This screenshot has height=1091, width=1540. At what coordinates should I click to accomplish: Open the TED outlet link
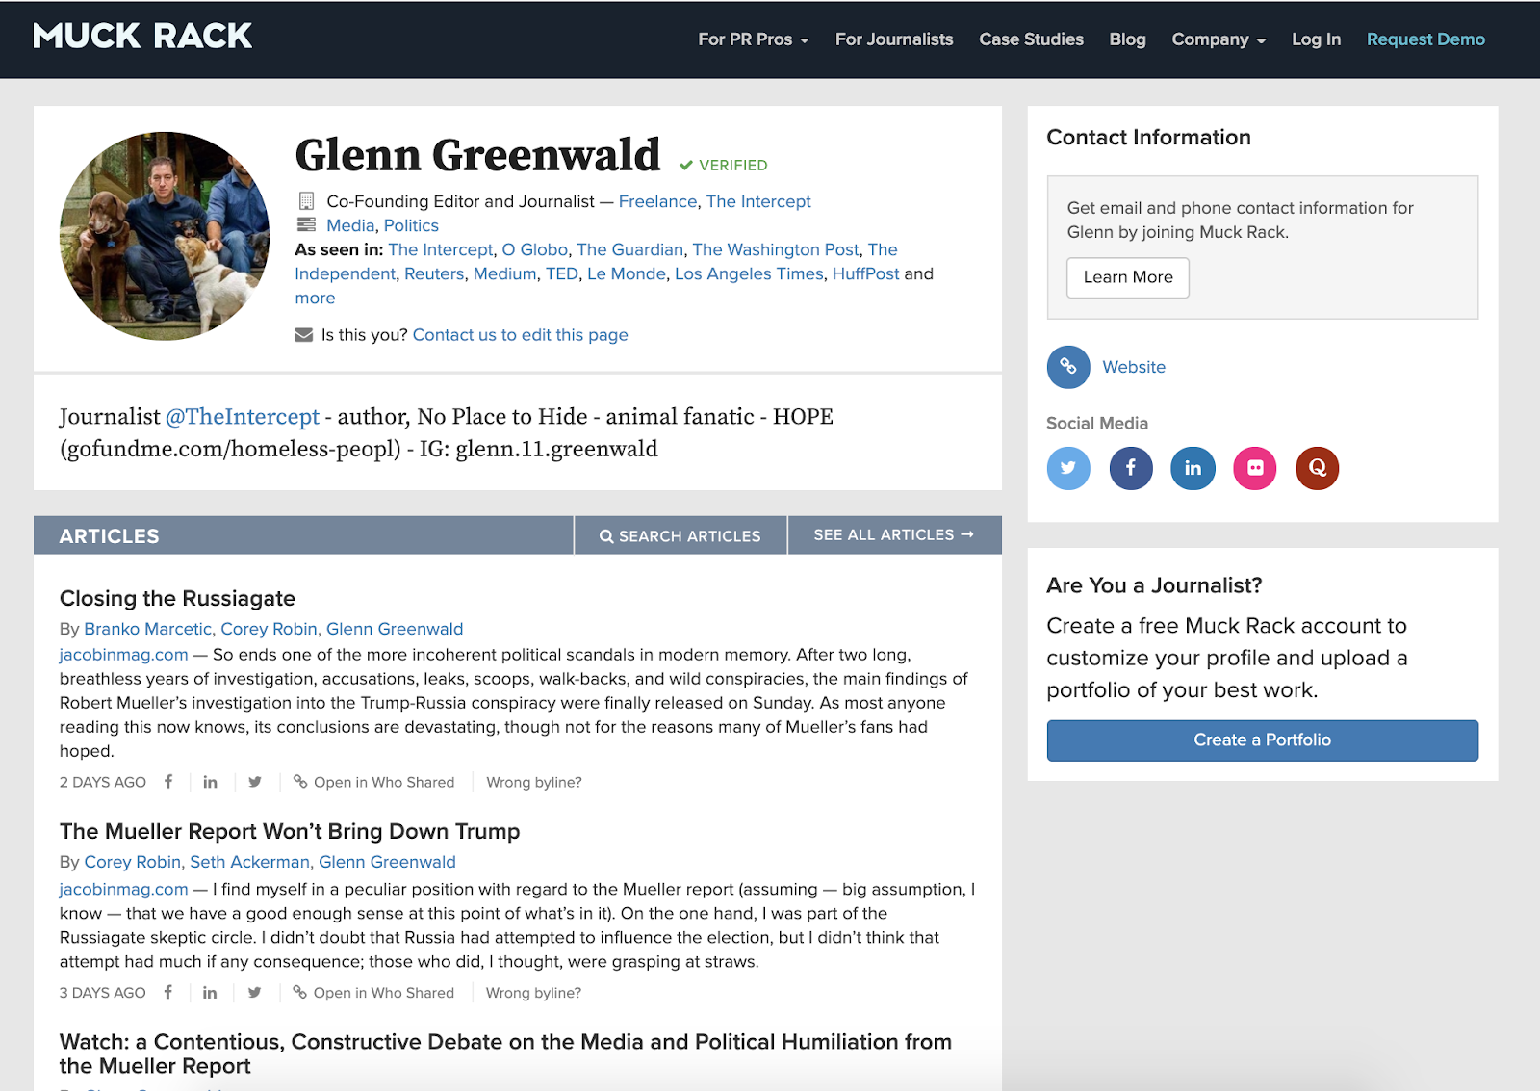point(562,273)
